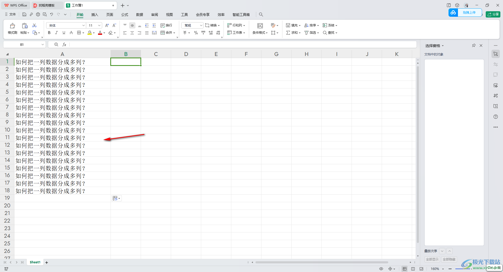The height and width of the screenshot is (272, 503).
Task: Add a new sheet with the plus button
Action: pos(47,263)
